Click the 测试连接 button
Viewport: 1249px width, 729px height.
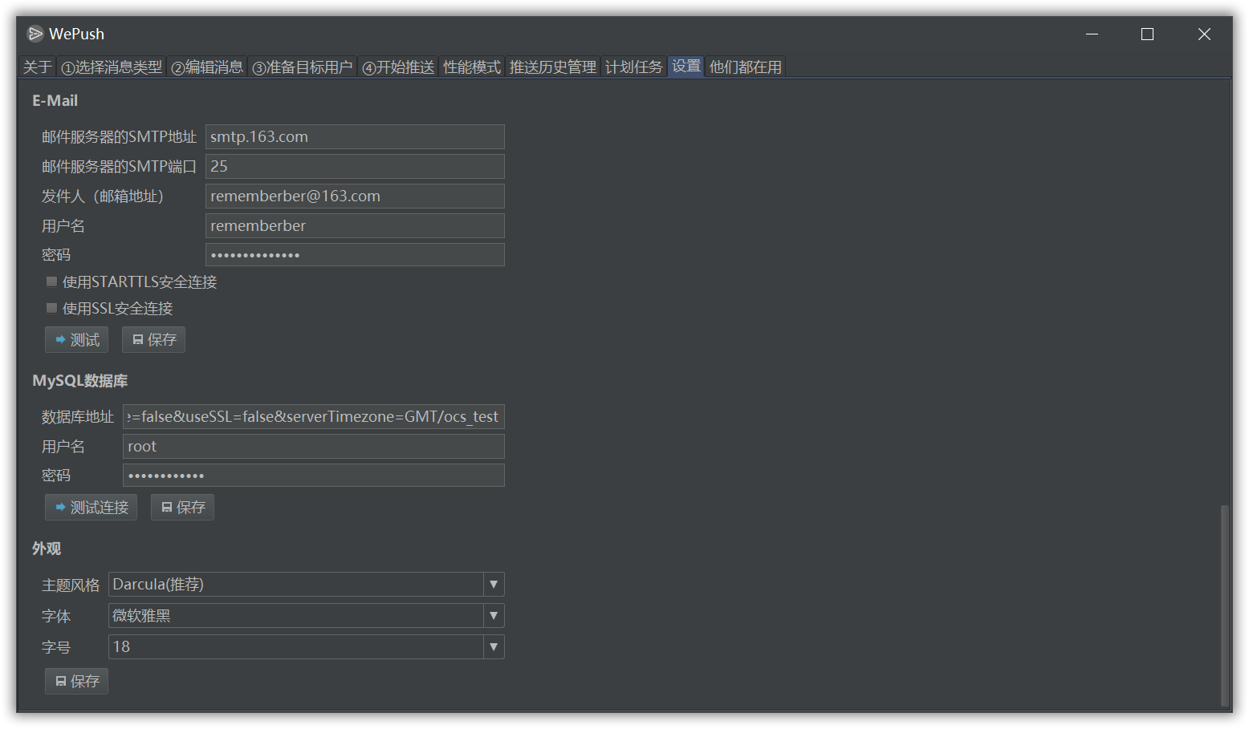[91, 508]
